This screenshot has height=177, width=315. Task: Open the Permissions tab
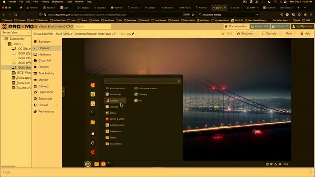[46, 112]
